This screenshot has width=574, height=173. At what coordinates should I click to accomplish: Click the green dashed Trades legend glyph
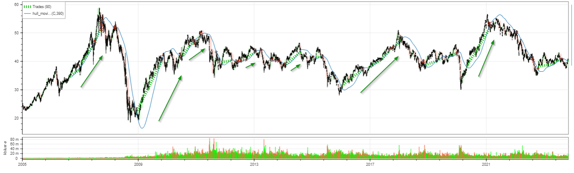coord(28,7)
